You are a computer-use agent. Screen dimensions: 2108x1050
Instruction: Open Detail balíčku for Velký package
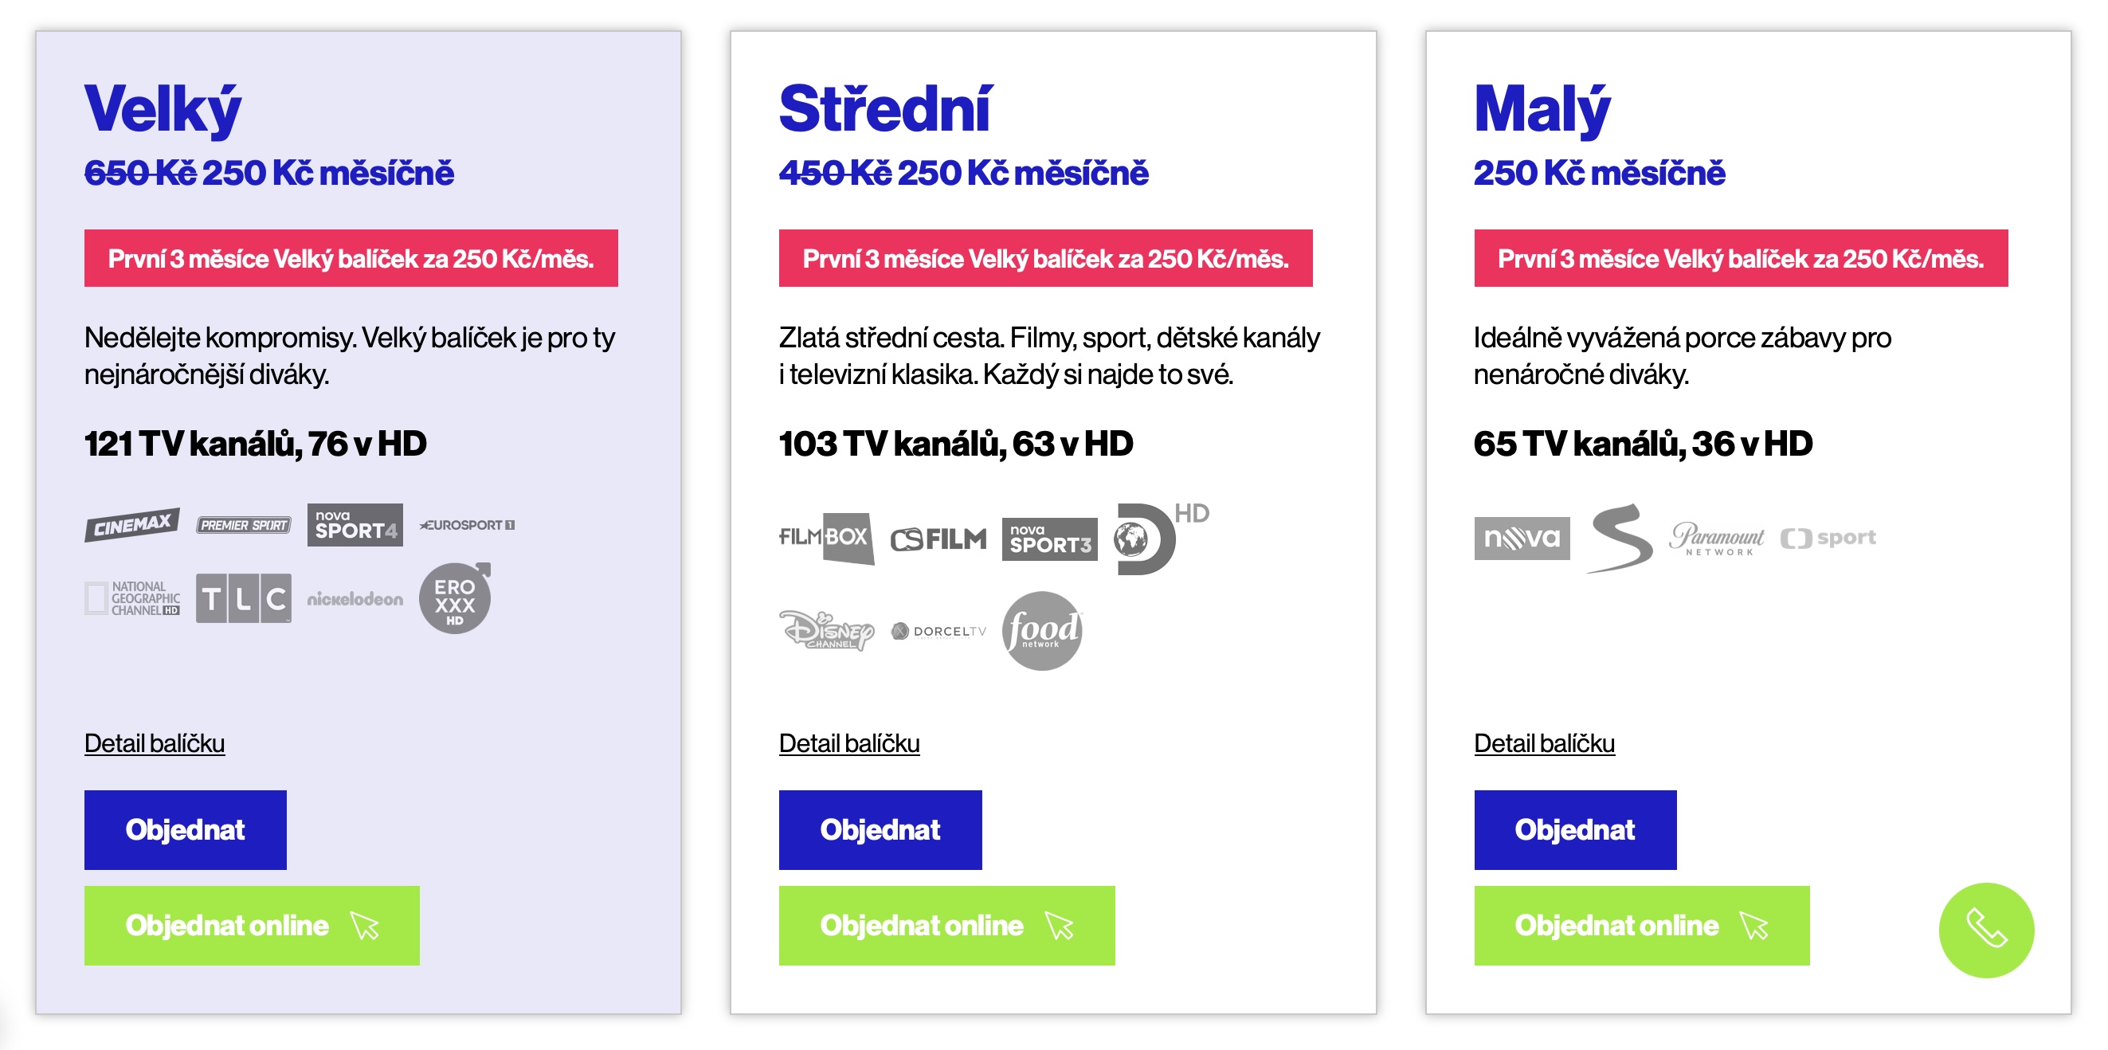point(155,743)
